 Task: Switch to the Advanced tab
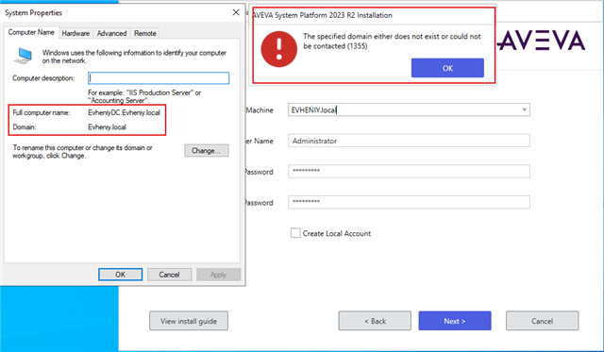click(111, 34)
